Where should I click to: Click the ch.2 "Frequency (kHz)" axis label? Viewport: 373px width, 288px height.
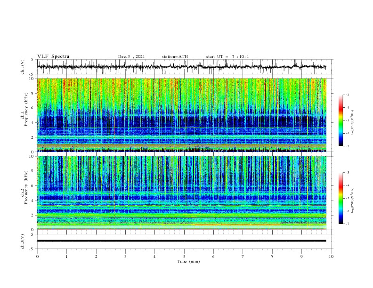click(x=26, y=187)
